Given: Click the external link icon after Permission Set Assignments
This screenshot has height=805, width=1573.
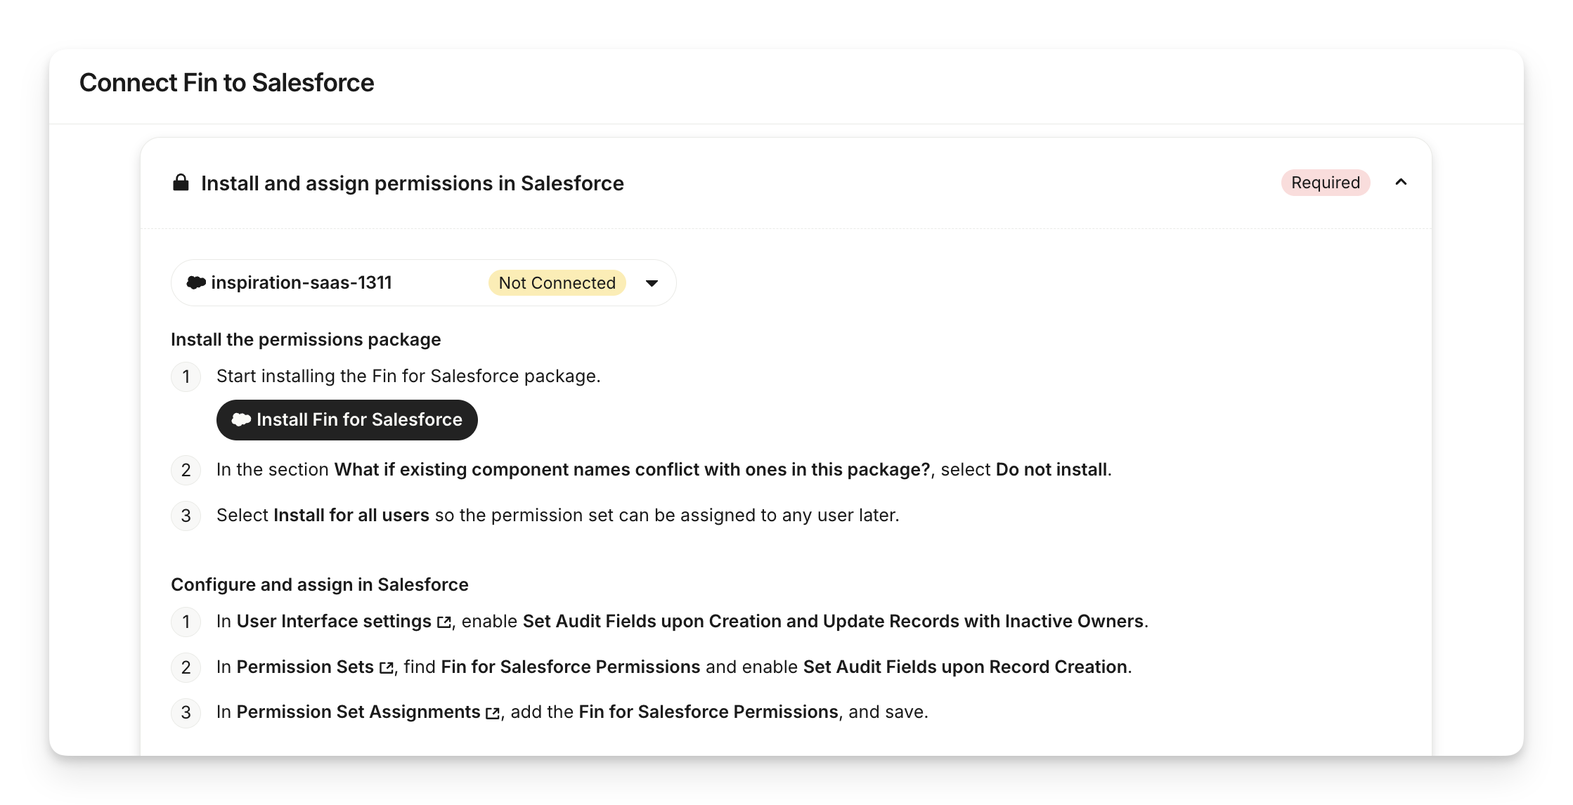Looking at the screenshot, I should pyautogui.click(x=493, y=713).
